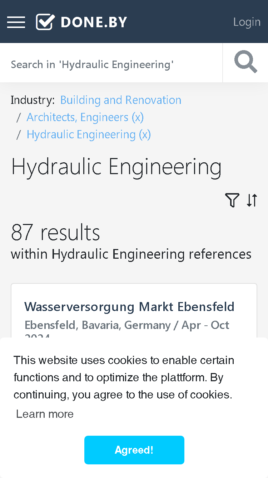Click the DONE.BY wordmark text
268x478 pixels.
[x=94, y=22]
